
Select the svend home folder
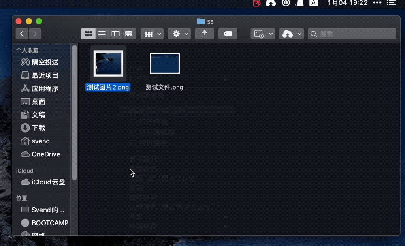35,141
